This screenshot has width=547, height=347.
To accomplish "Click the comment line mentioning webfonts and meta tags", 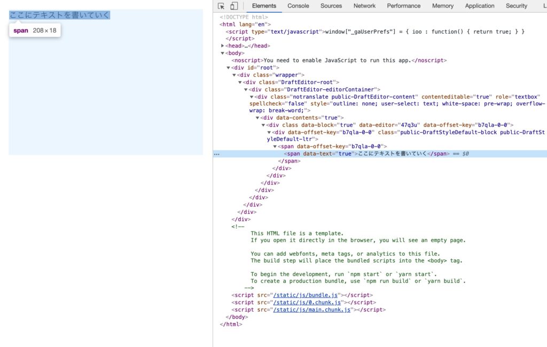I will 345,254.
